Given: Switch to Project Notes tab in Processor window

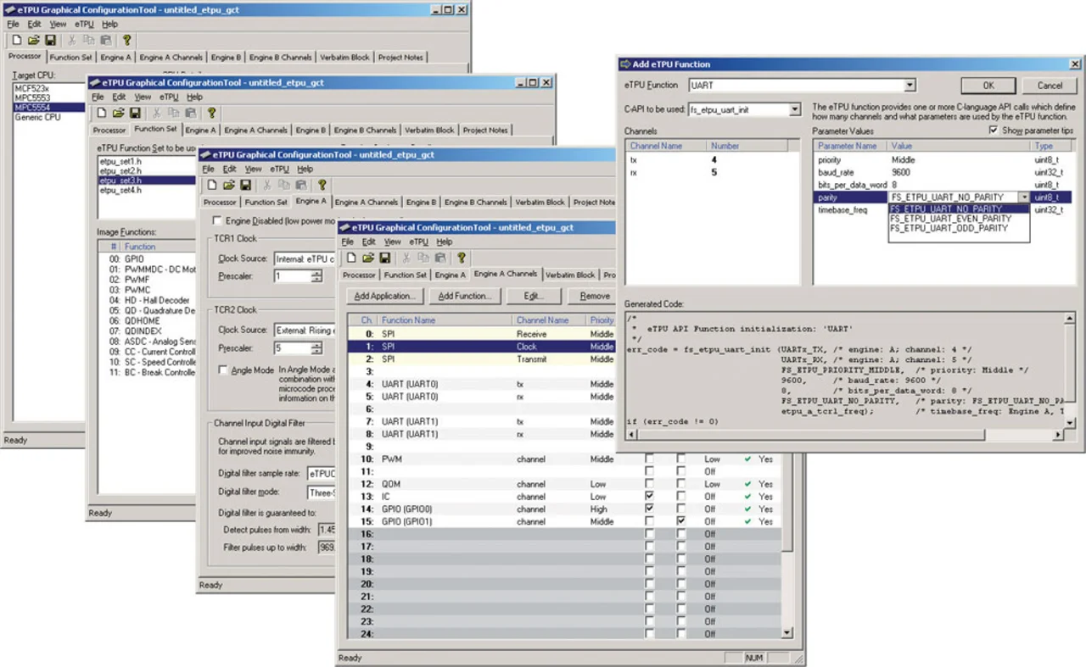Looking at the screenshot, I should point(400,57).
